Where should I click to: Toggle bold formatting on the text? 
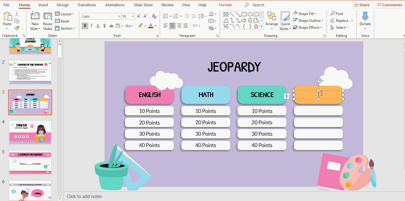(85, 26)
